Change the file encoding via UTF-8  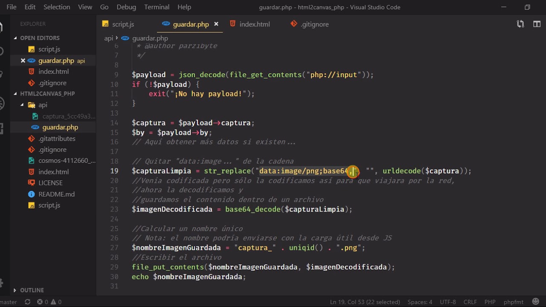(448, 302)
